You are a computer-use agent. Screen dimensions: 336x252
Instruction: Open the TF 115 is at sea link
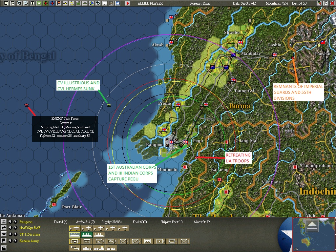tap(30, 234)
